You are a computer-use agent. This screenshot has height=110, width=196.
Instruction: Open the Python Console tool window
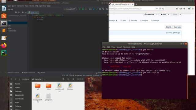pos(28,73)
